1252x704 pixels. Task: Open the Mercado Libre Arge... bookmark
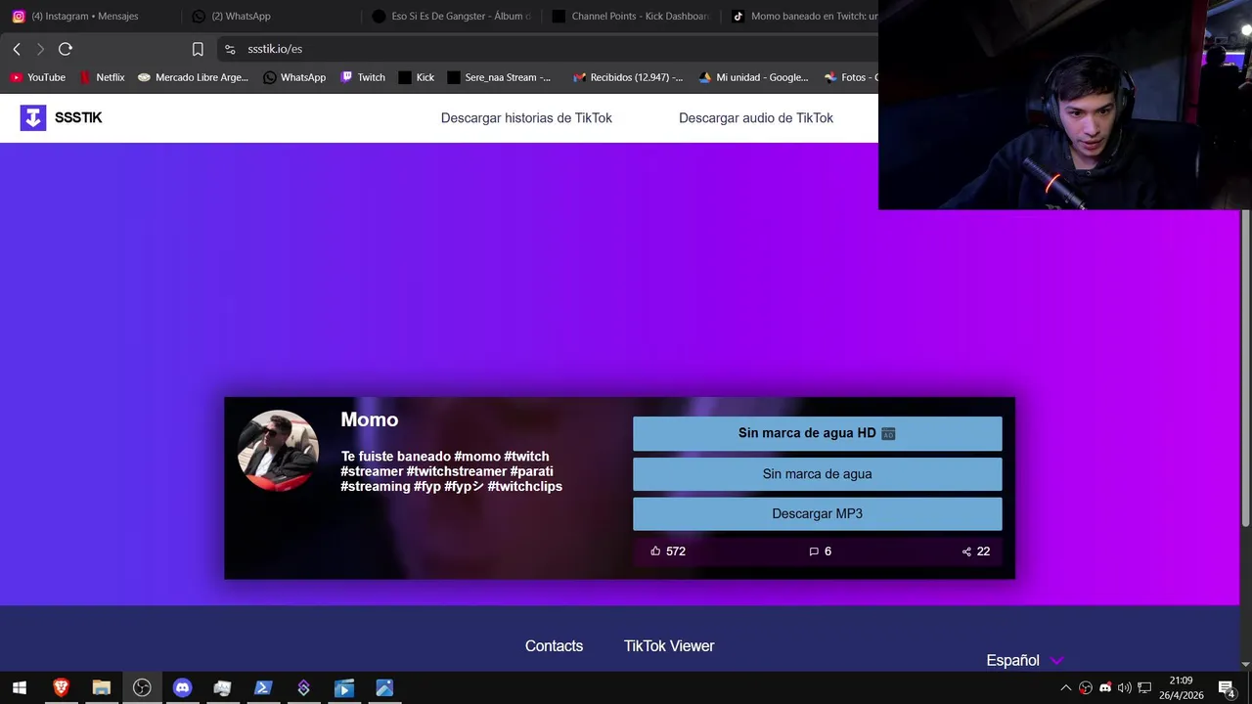pos(193,77)
